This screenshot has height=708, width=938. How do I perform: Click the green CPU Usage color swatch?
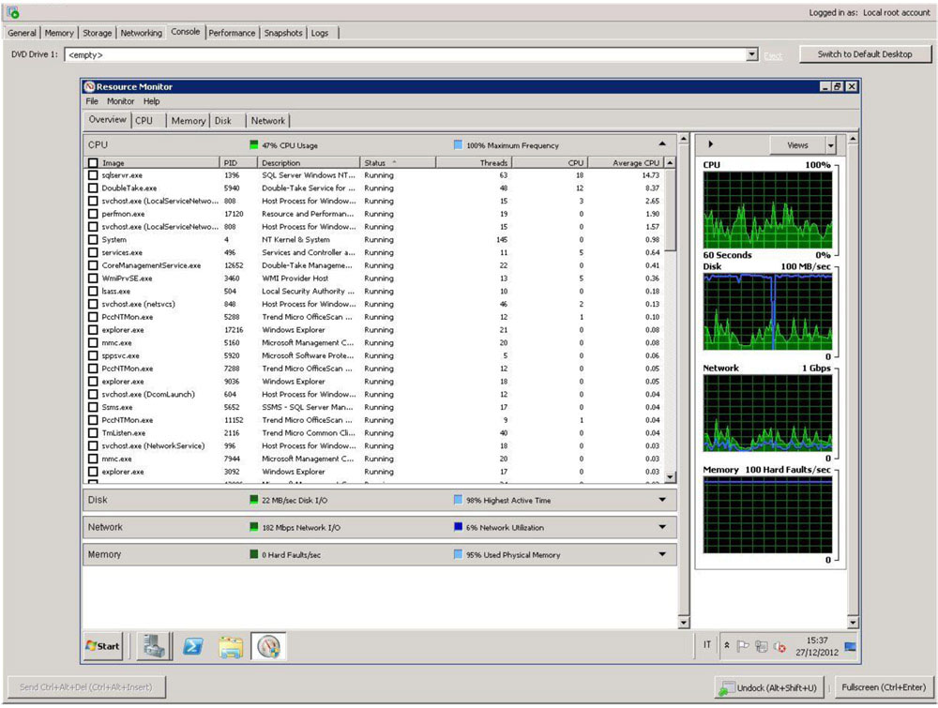pyautogui.click(x=253, y=144)
